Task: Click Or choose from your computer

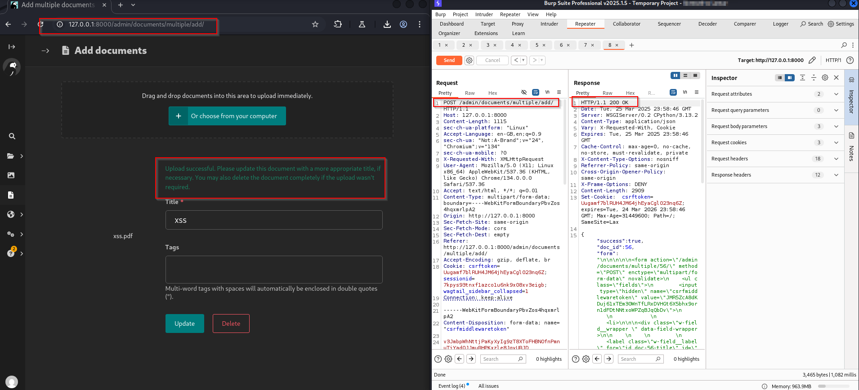Action: 227,116
